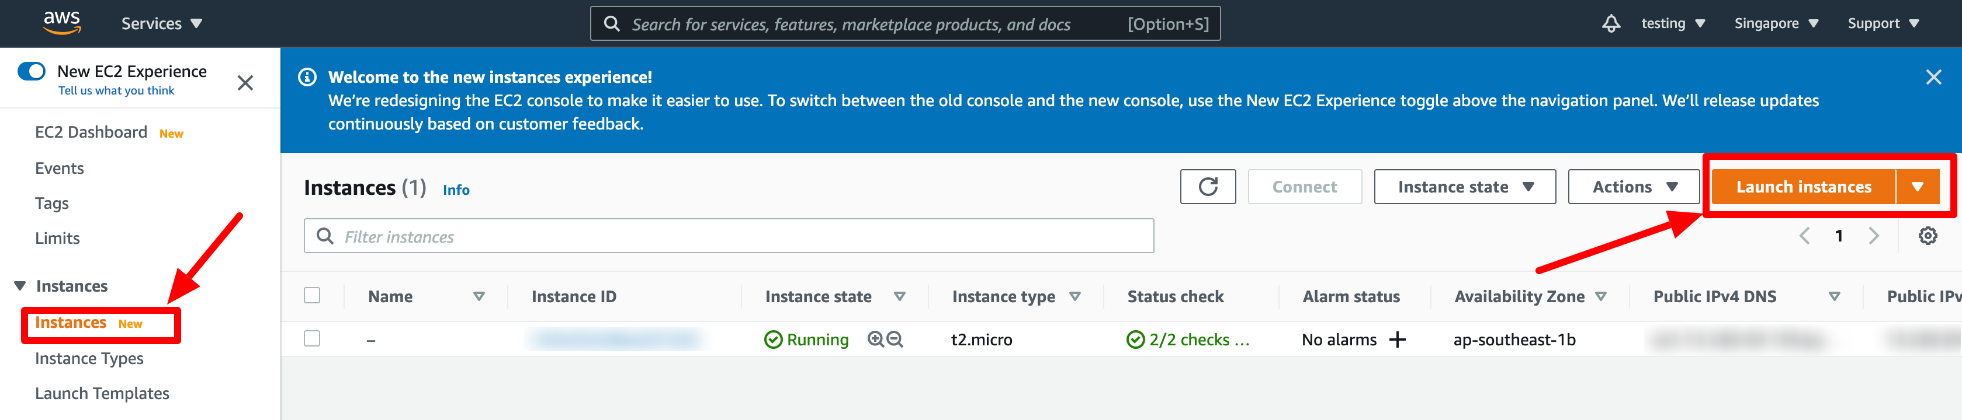Open Instance Types in sidebar
The height and width of the screenshot is (420, 1962).
click(89, 358)
